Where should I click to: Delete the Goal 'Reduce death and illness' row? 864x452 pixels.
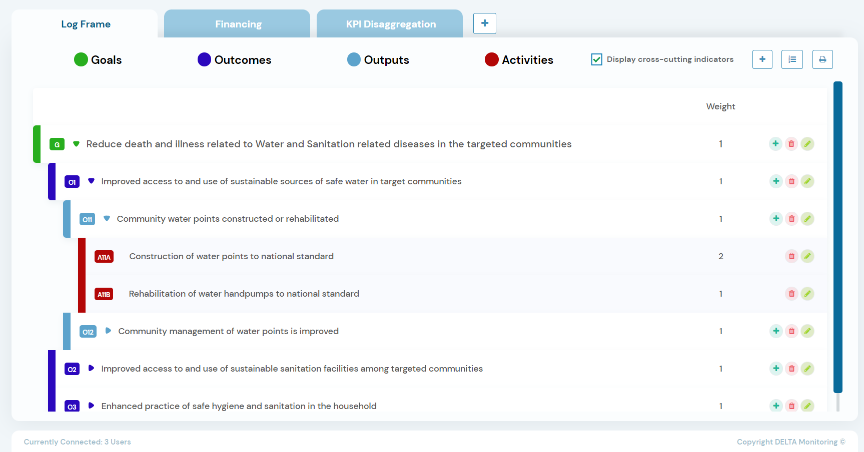(x=791, y=144)
